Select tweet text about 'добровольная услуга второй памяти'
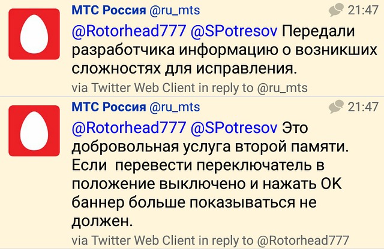The width and height of the screenshot is (384, 249). (x=211, y=175)
